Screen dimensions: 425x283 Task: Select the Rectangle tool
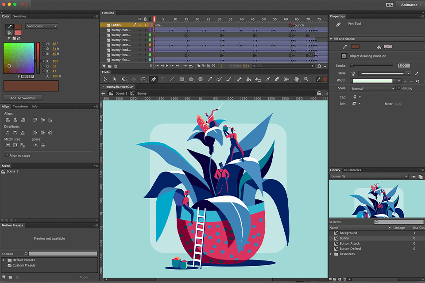coord(182,79)
